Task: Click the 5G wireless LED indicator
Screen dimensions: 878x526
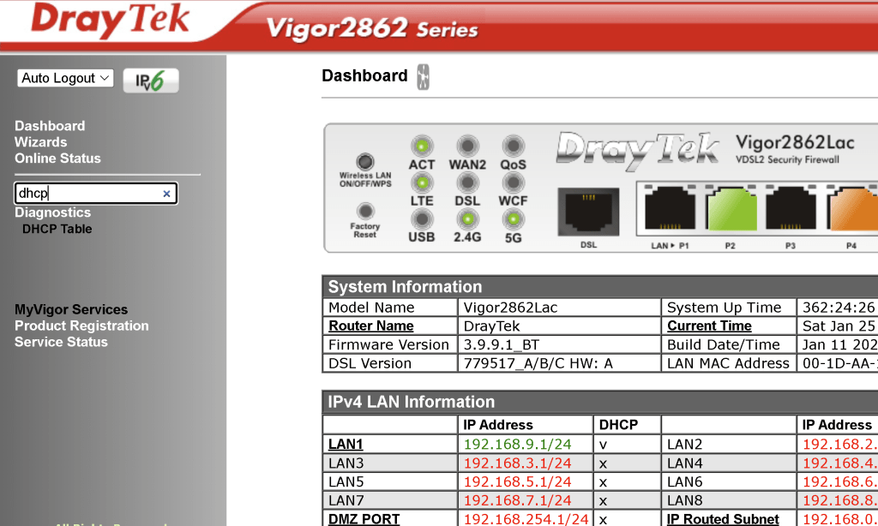Action: click(x=513, y=219)
